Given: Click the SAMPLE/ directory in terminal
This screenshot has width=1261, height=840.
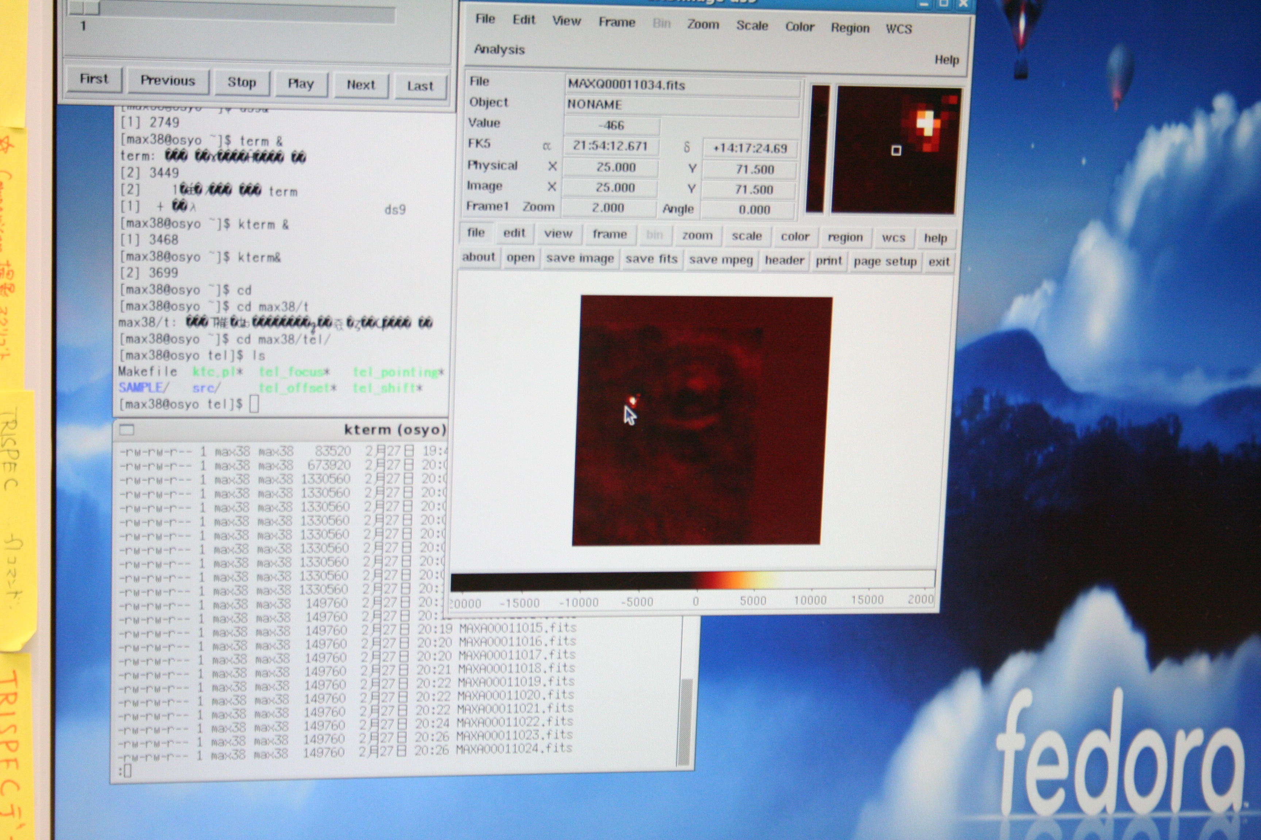Looking at the screenshot, I should tap(144, 387).
